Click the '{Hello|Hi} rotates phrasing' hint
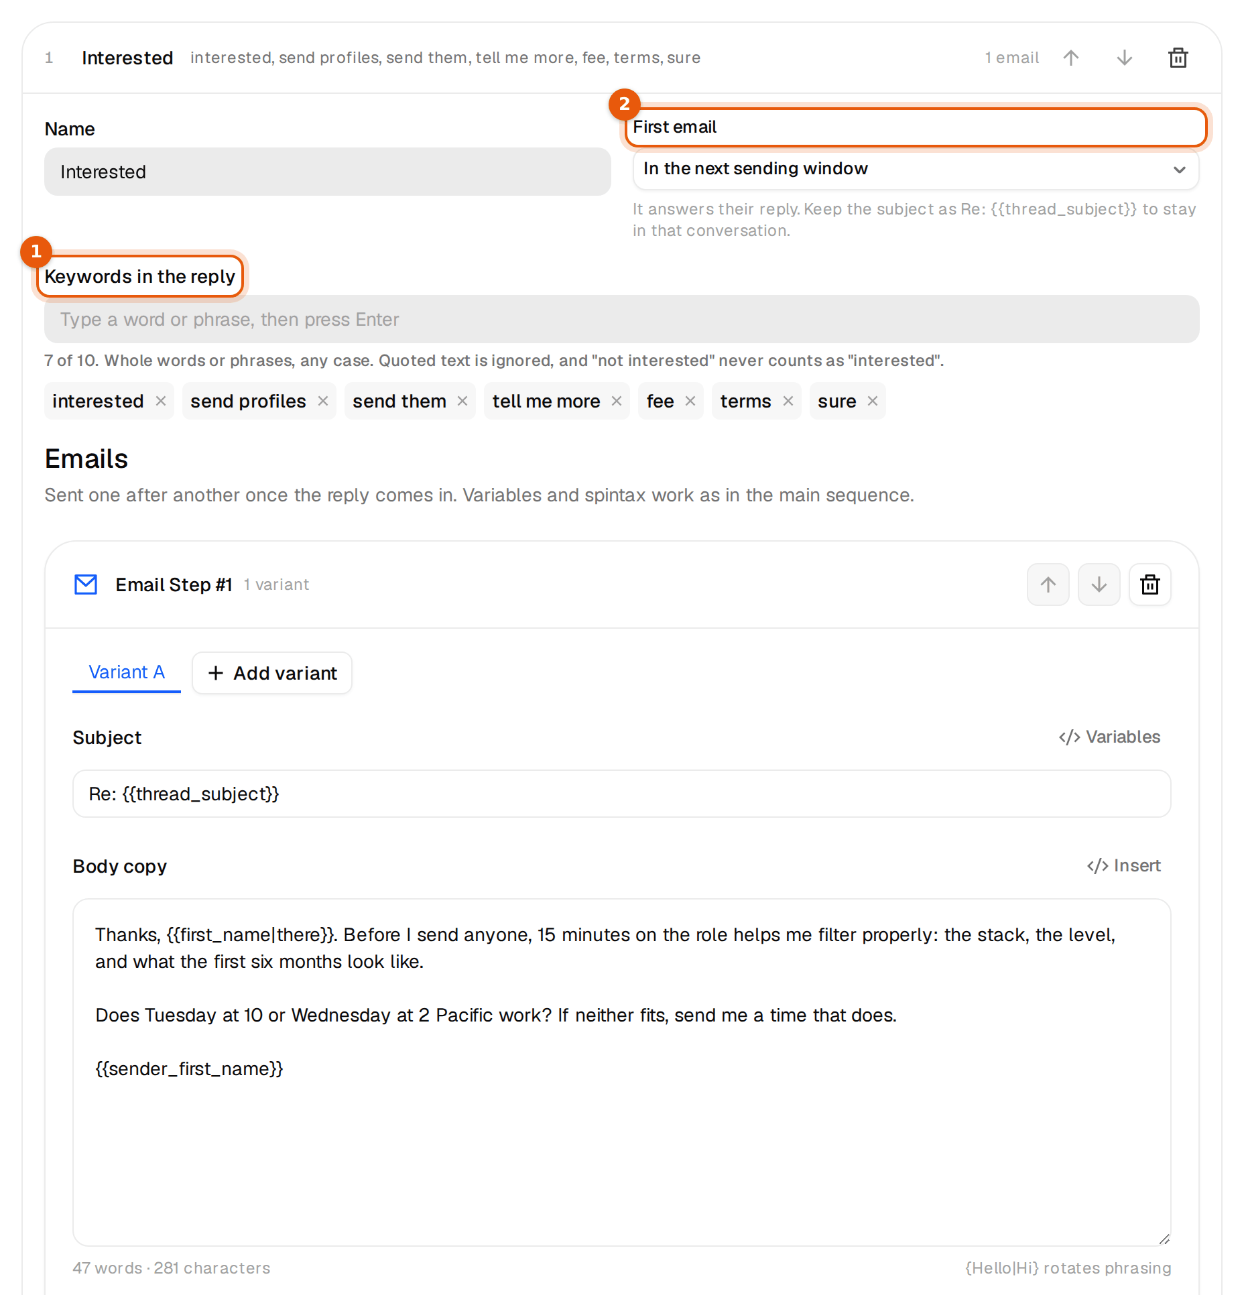Image resolution: width=1244 pixels, height=1295 pixels. tap(1068, 1268)
